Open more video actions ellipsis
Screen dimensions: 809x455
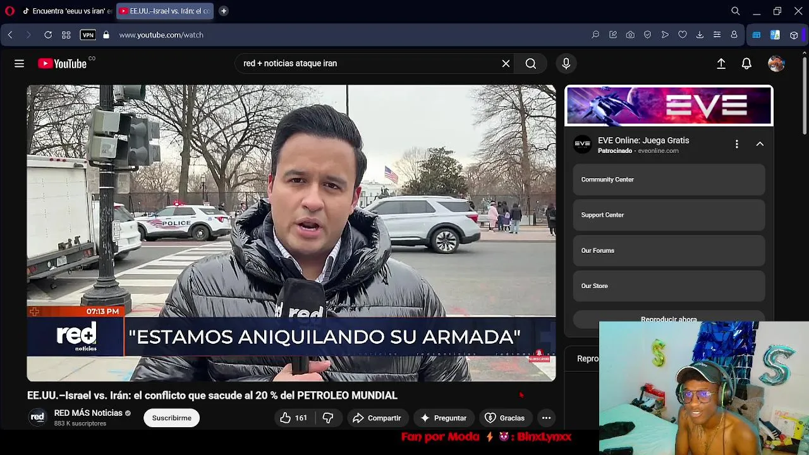point(546,418)
